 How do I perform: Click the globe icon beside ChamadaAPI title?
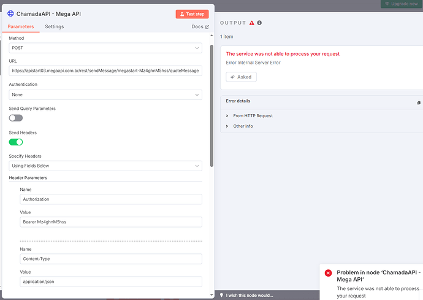pos(10,13)
